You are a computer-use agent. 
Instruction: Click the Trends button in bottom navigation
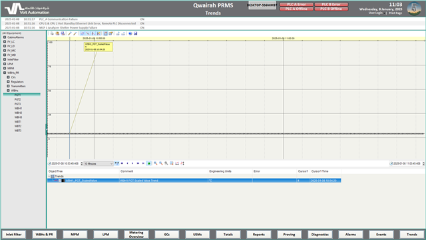point(412,234)
